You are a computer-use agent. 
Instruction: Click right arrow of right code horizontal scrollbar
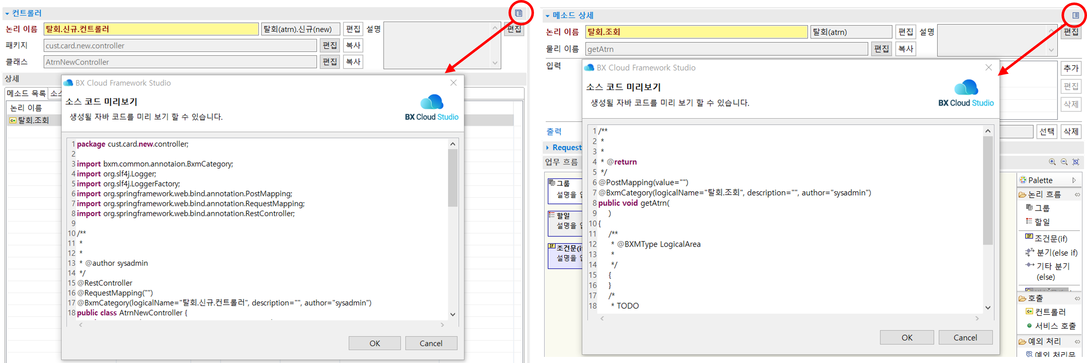click(977, 318)
